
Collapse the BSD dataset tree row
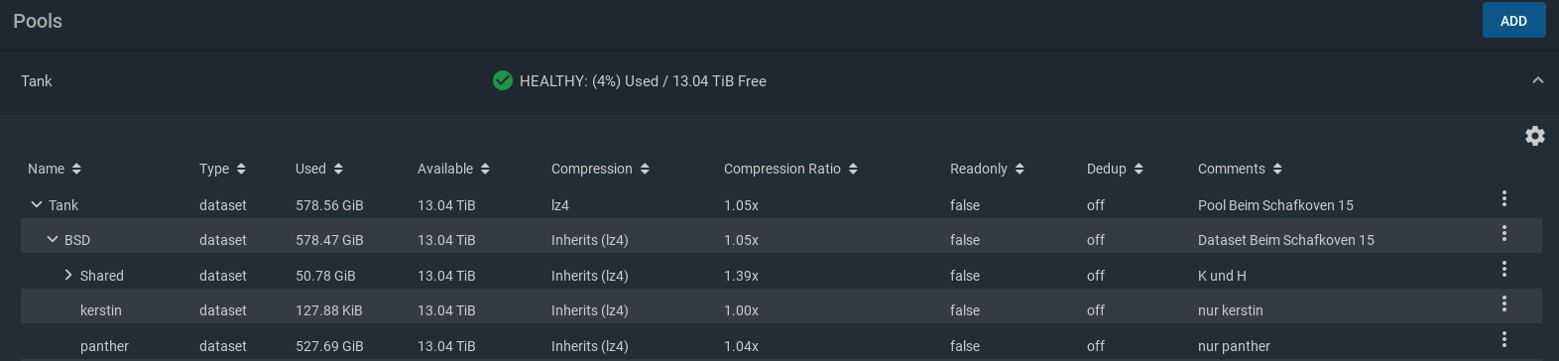click(x=53, y=239)
